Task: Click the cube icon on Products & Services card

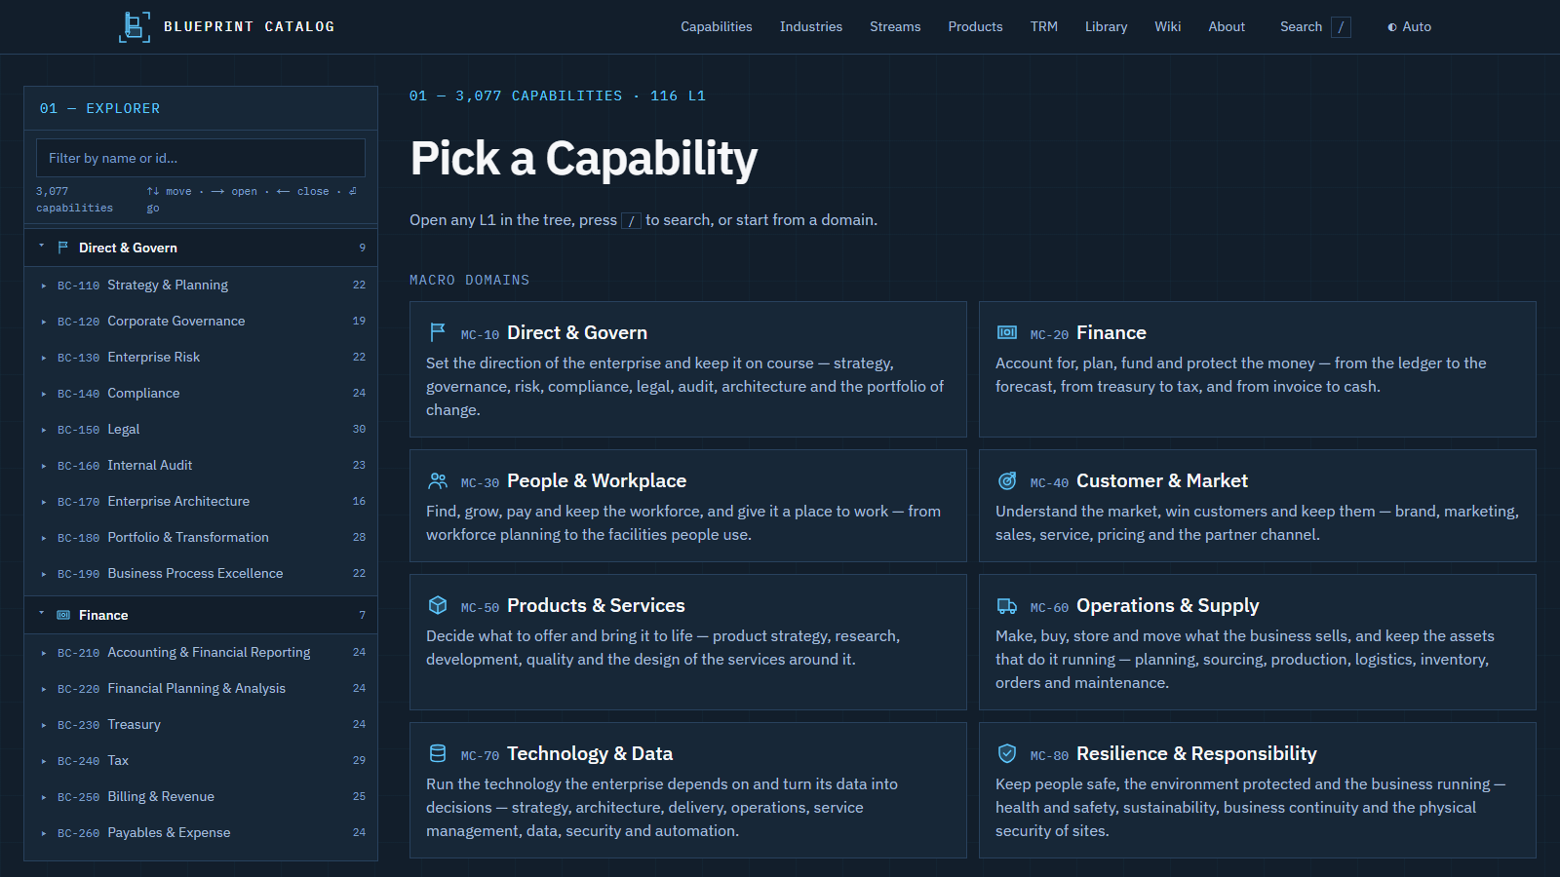Action: click(x=438, y=605)
